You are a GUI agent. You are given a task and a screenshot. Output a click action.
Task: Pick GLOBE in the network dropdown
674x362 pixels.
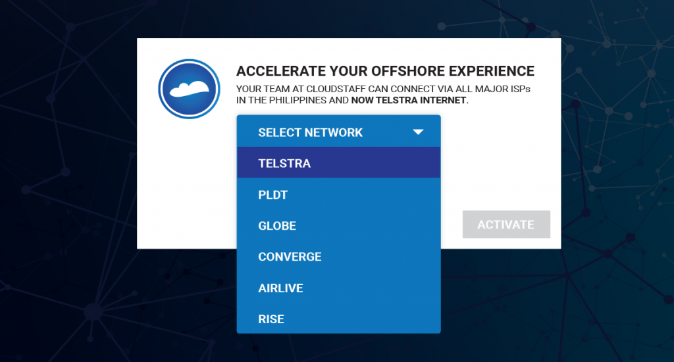click(277, 226)
